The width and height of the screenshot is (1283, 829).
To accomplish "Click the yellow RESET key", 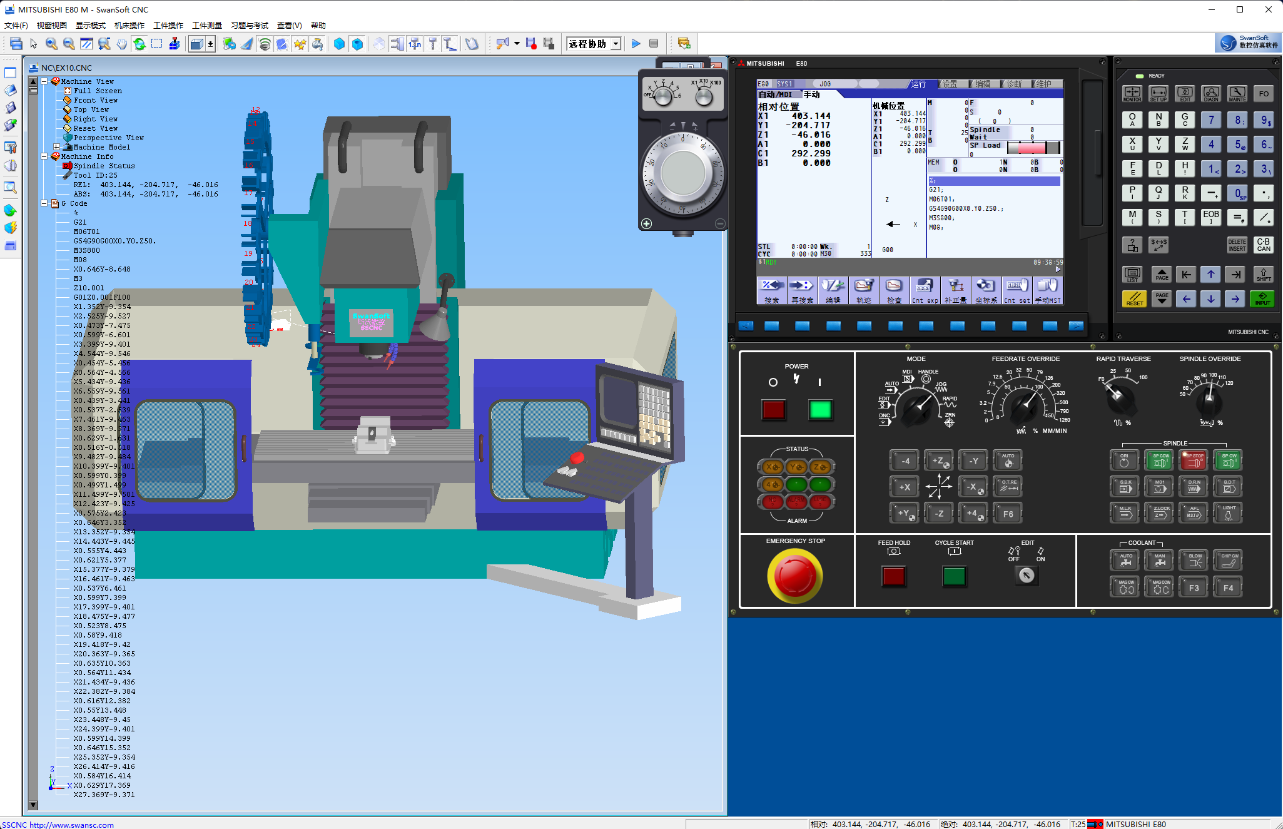I will 1134,299.
